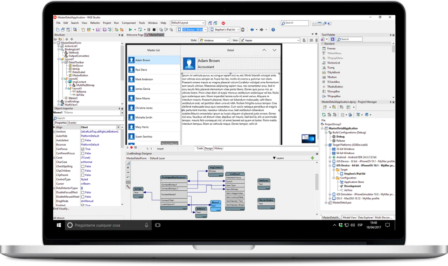Open the Refactor menu
The image size is (448, 266).
click(x=95, y=23)
